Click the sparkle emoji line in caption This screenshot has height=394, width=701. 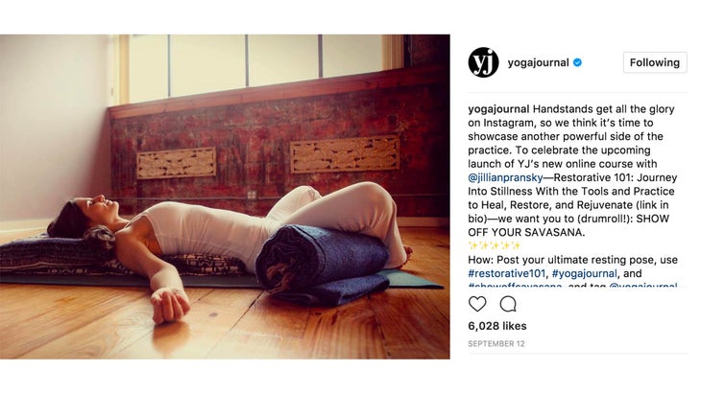pos(494,245)
